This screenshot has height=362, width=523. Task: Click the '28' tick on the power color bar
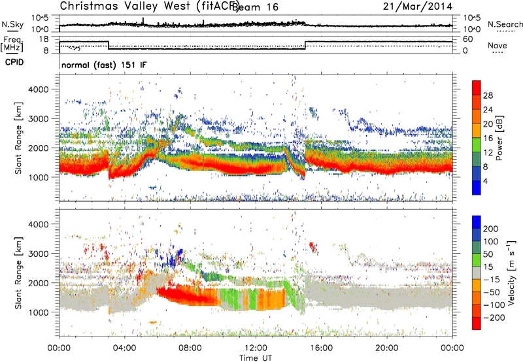coord(488,95)
